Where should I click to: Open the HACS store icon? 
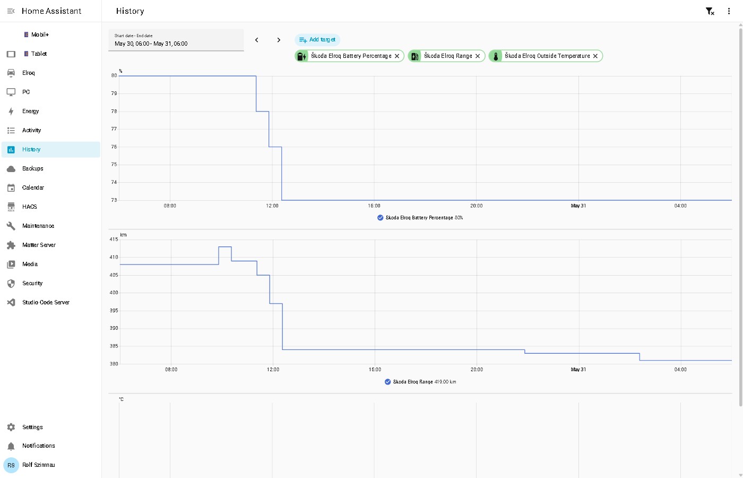point(11,207)
